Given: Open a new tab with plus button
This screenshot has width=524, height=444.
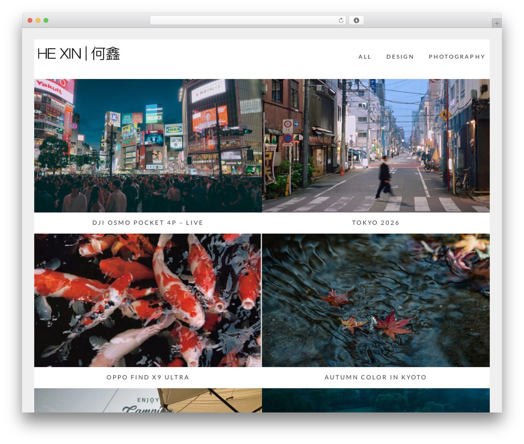Looking at the screenshot, I should point(497,23).
